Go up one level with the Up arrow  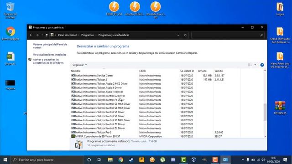click(47, 35)
